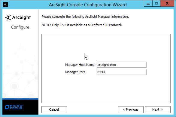Image resolution: width=176 pixels, height=117 pixels.
Task: Cancel the configuration wizard
Action: pos(54,109)
